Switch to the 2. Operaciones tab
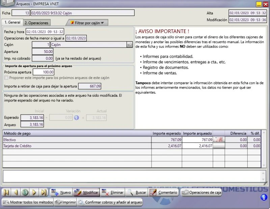This screenshot has height=209, width=270. point(36,23)
